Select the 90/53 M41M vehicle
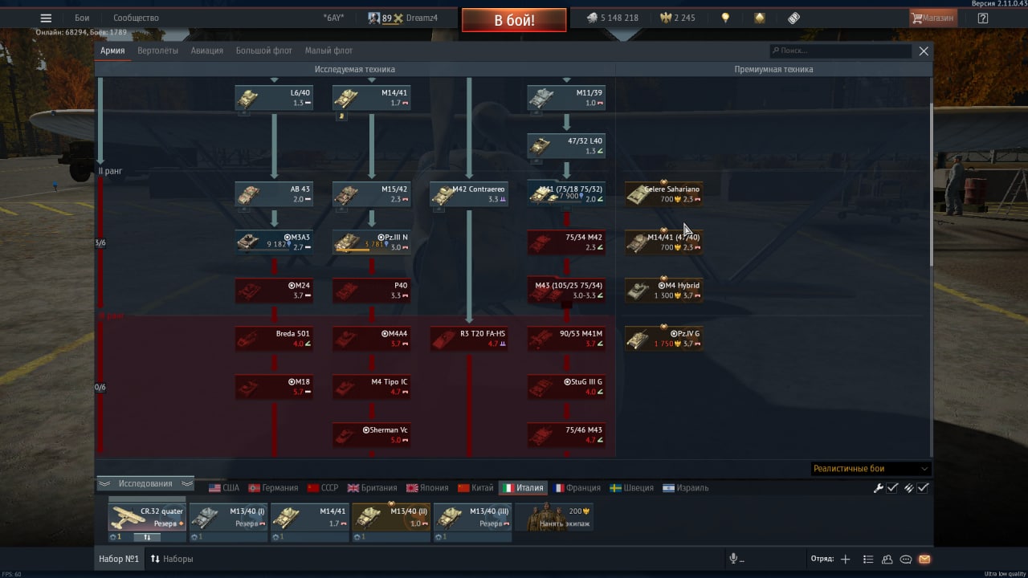 pyautogui.click(x=566, y=339)
